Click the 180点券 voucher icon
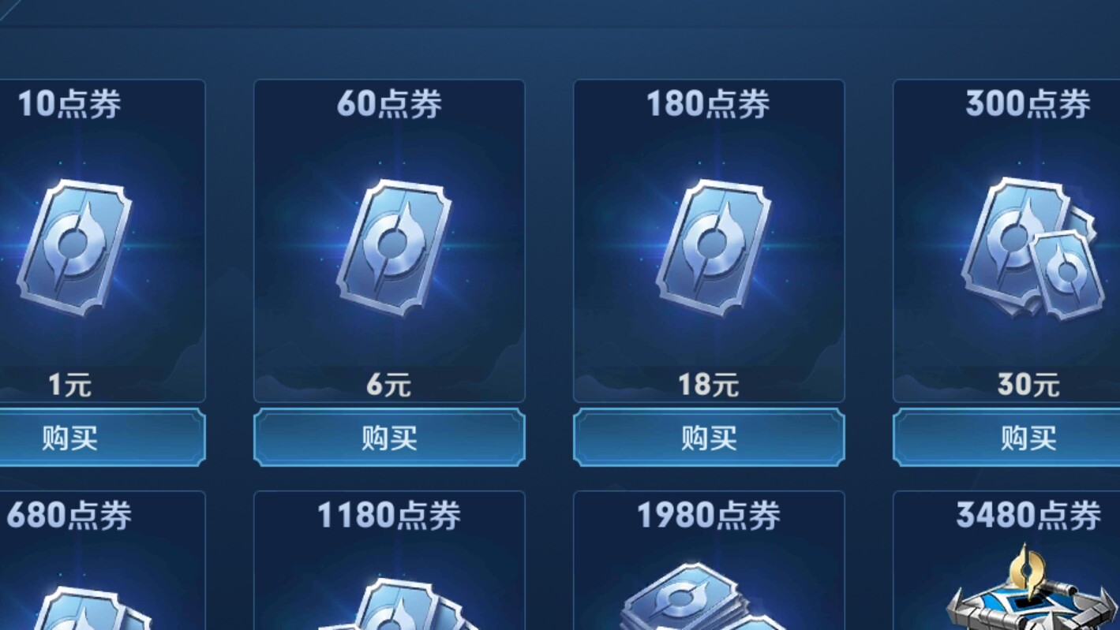The image size is (1120, 630). pyautogui.click(x=714, y=248)
